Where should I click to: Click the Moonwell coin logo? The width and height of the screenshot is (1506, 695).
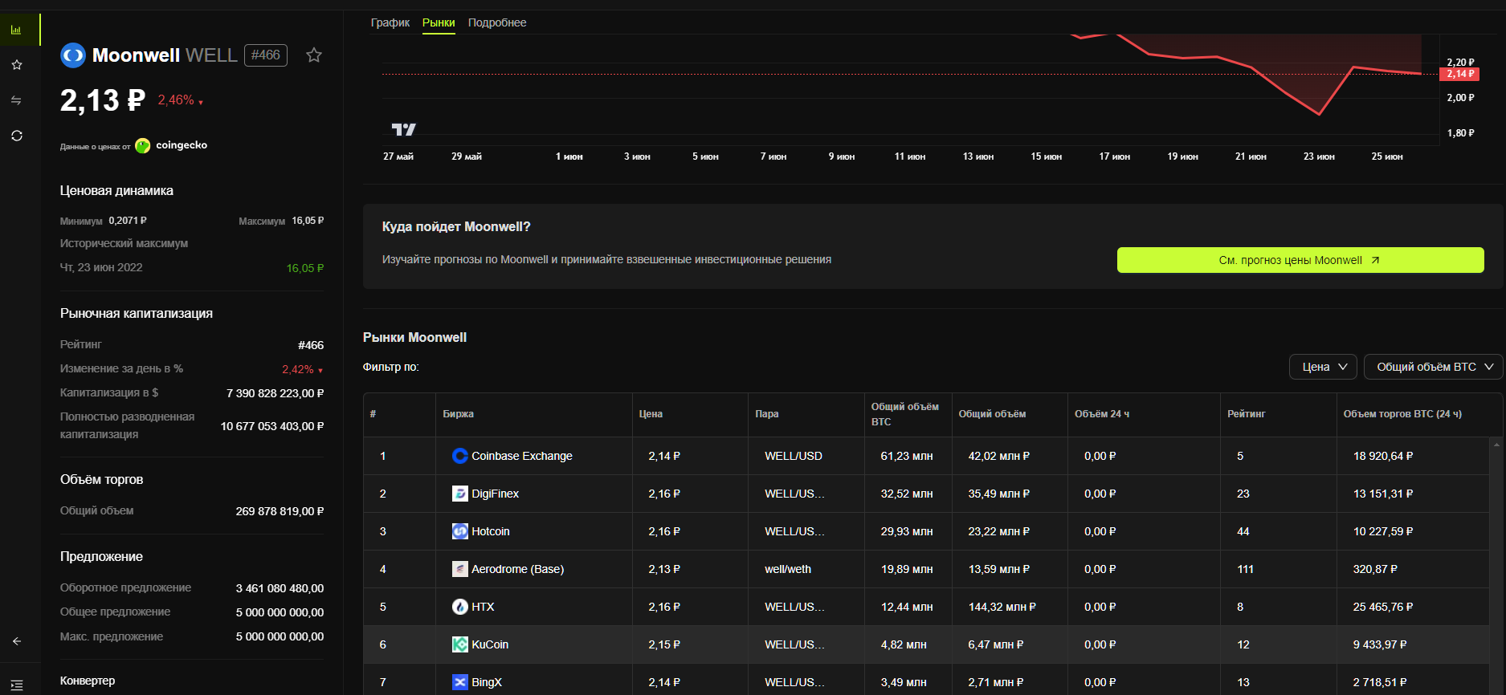[73, 55]
